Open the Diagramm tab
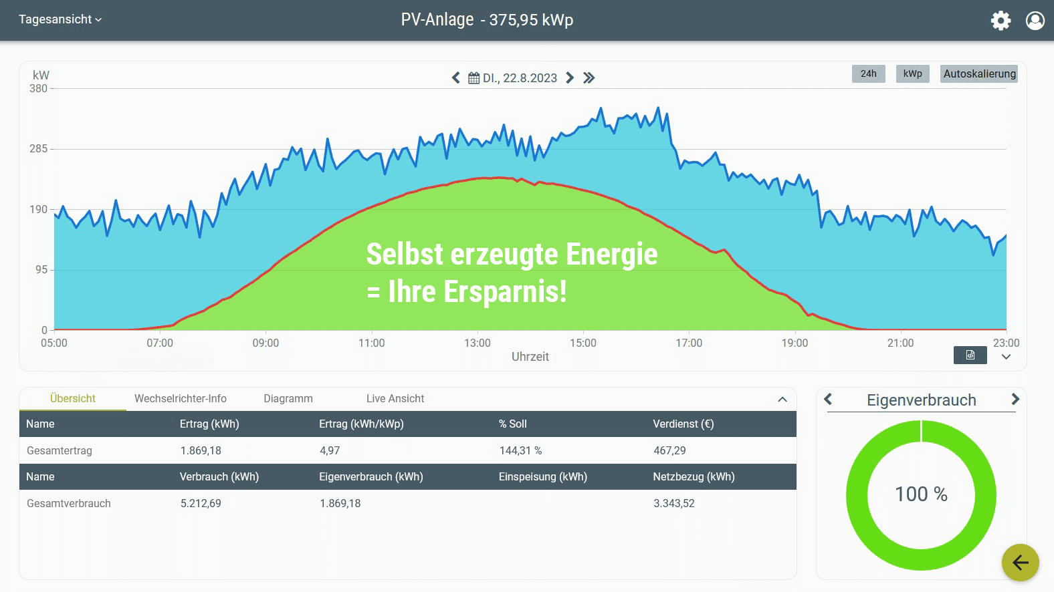1054x592 pixels. pyautogui.click(x=288, y=399)
